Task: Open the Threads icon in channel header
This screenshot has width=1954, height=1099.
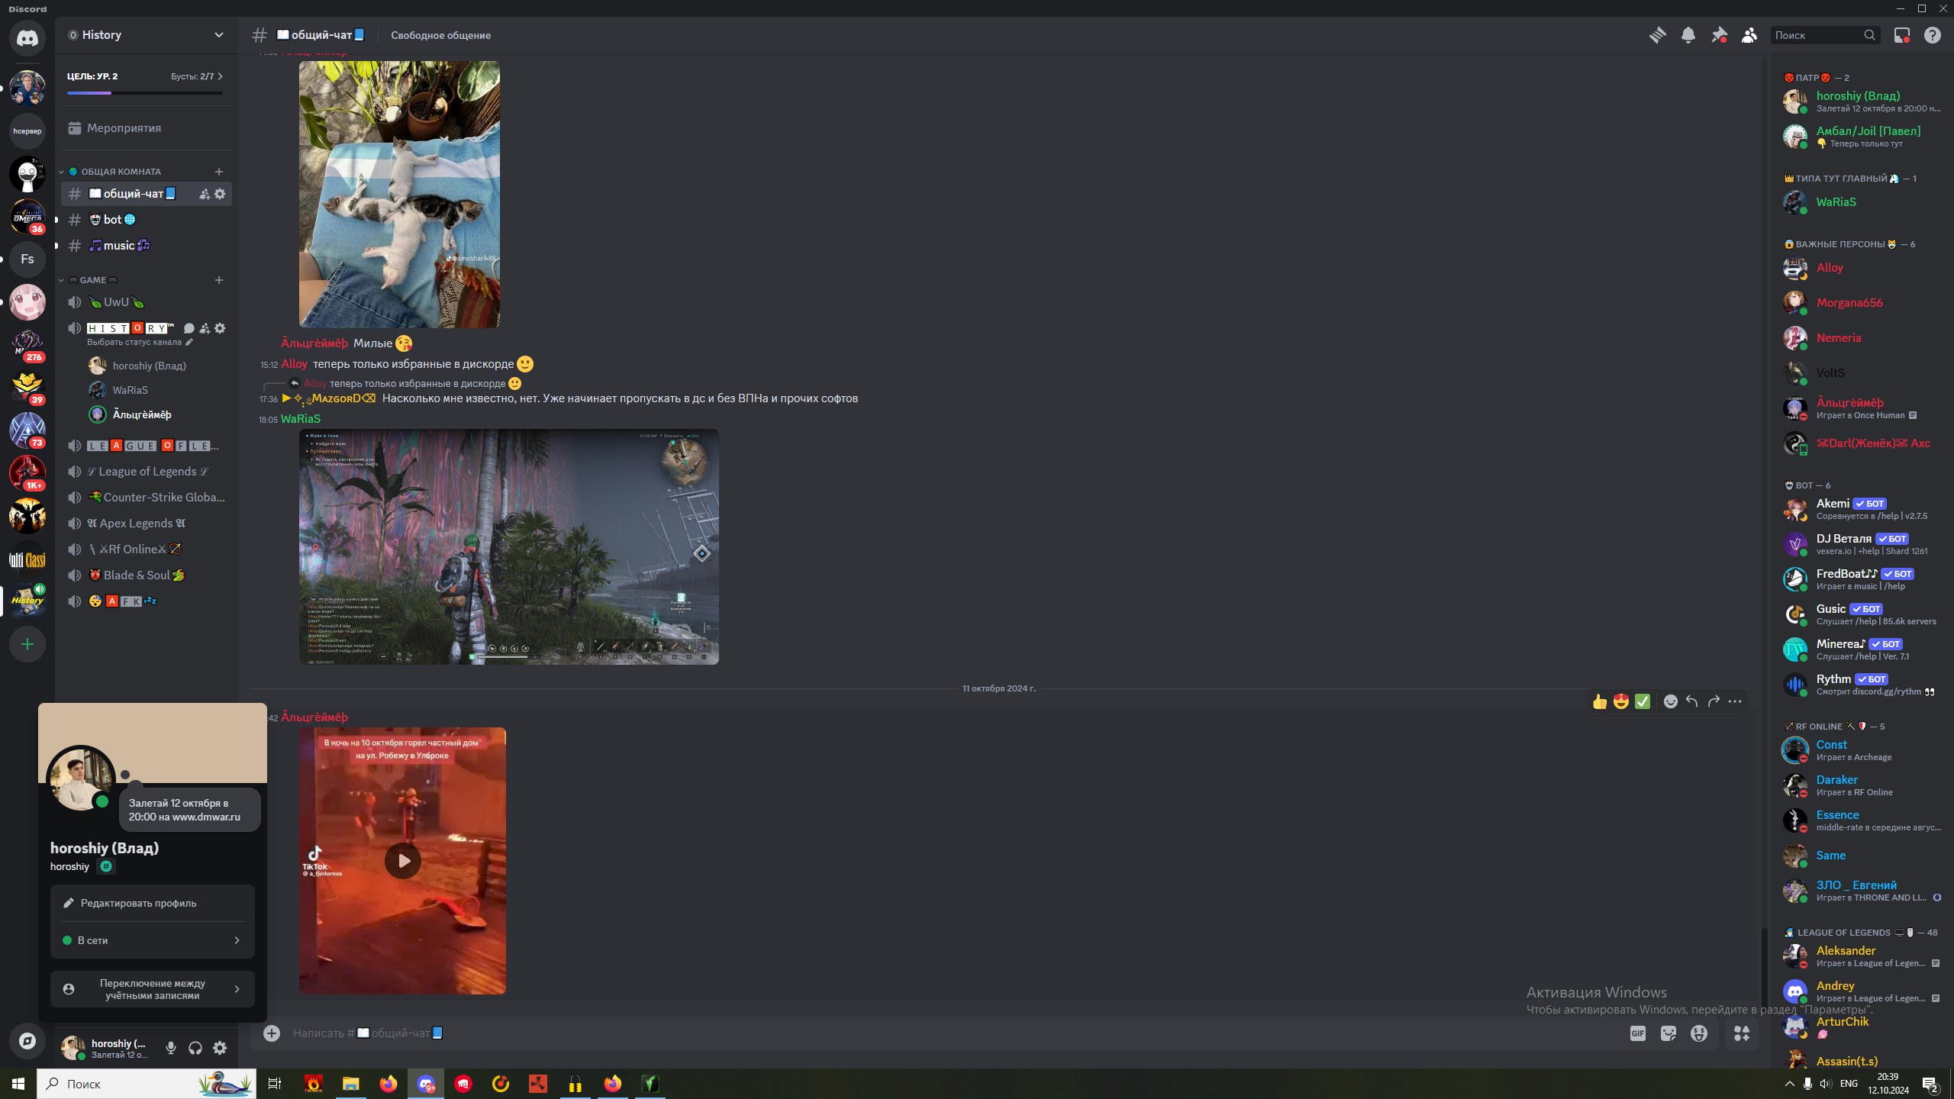Action: [x=1657, y=35]
